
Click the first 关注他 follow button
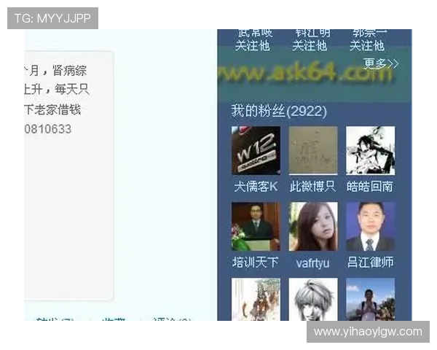253,46
